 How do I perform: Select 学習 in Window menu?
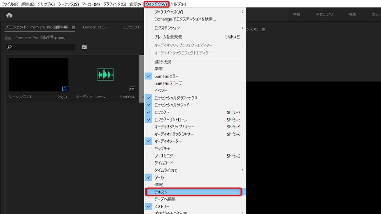(195, 69)
